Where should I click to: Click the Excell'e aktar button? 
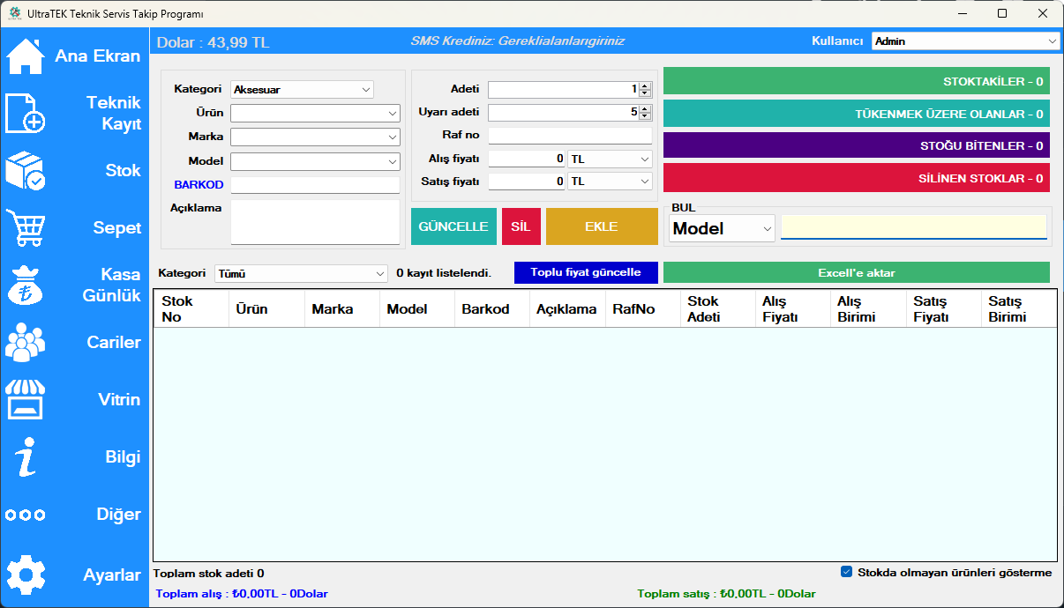point(856,273)
